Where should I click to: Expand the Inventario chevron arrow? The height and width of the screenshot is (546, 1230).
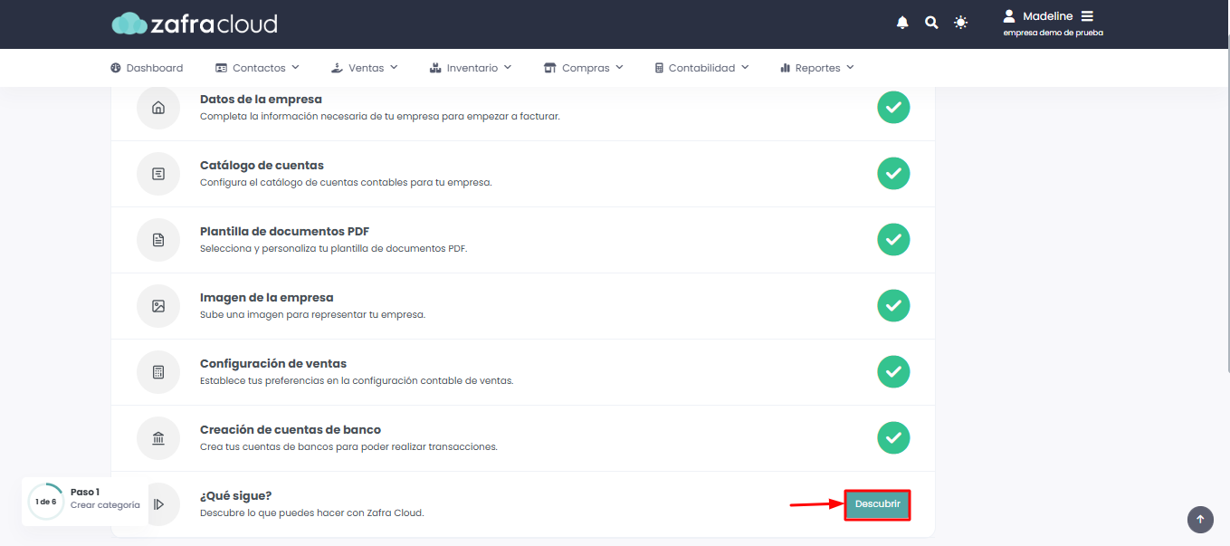(x=508, y=67)
